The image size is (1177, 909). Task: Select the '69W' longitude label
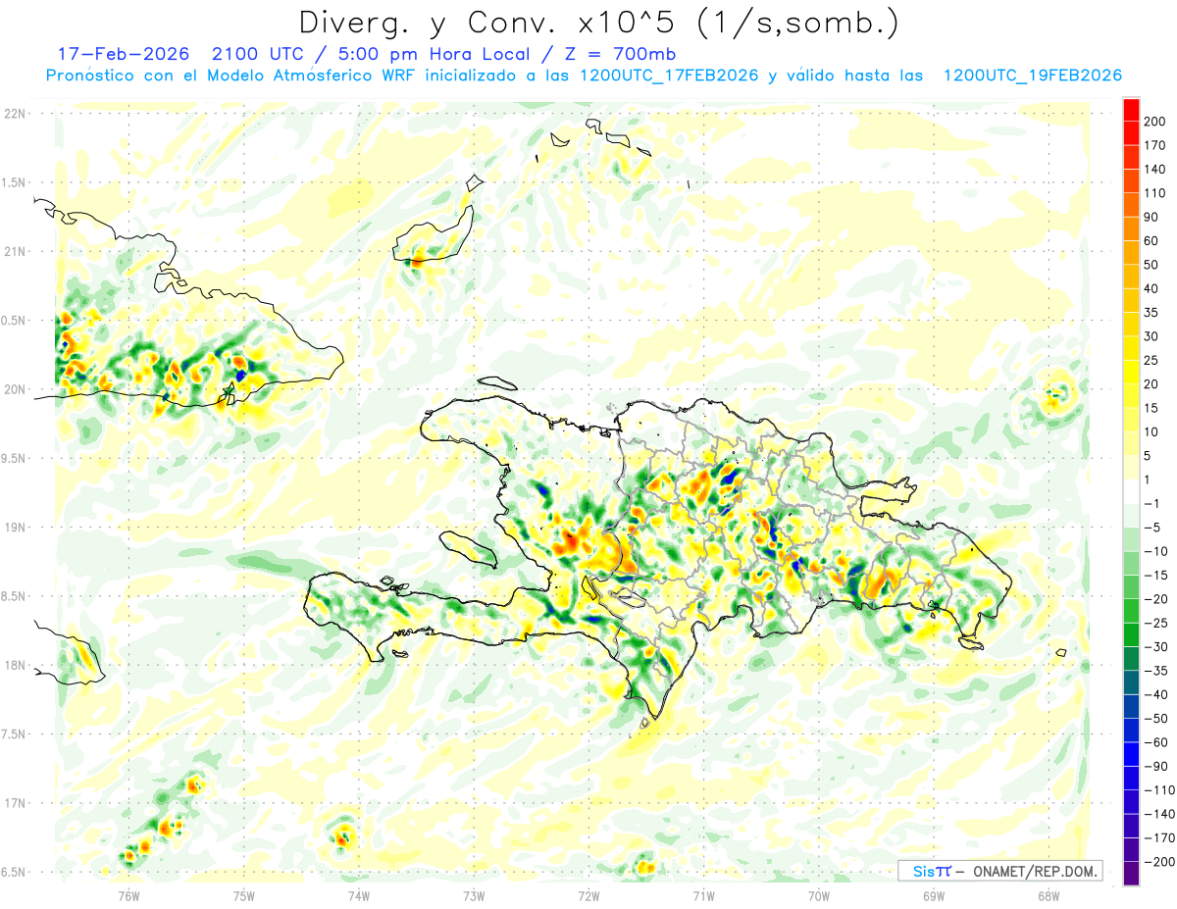pyautogui.click(x=934, y=895)
